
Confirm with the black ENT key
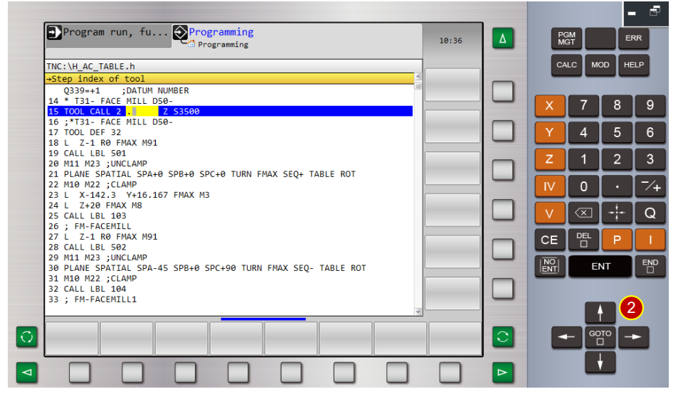click(600, 266)
